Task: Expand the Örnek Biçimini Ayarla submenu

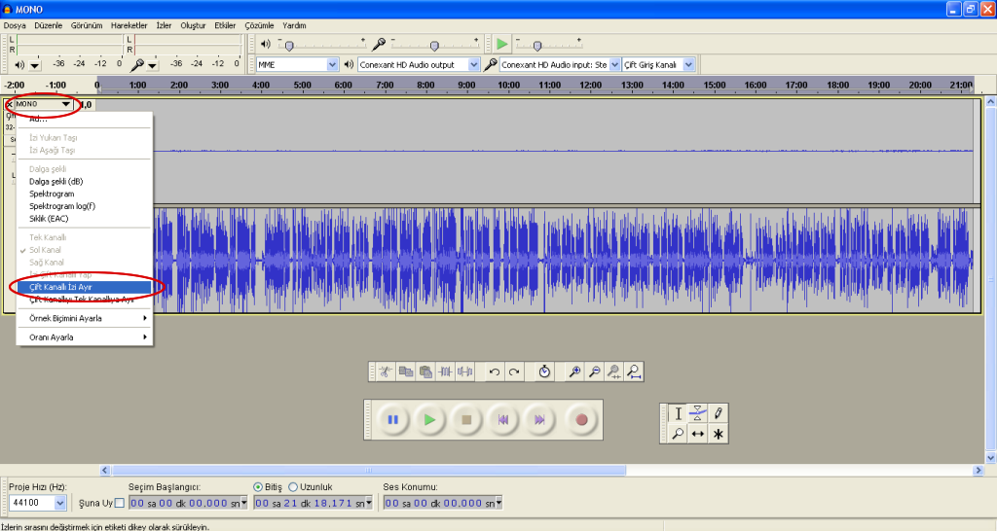Action: [85, 318]
